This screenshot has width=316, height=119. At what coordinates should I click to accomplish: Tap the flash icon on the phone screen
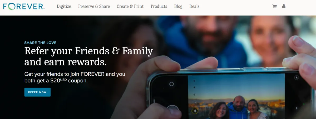pyautogui.click(x=297, y=77)
